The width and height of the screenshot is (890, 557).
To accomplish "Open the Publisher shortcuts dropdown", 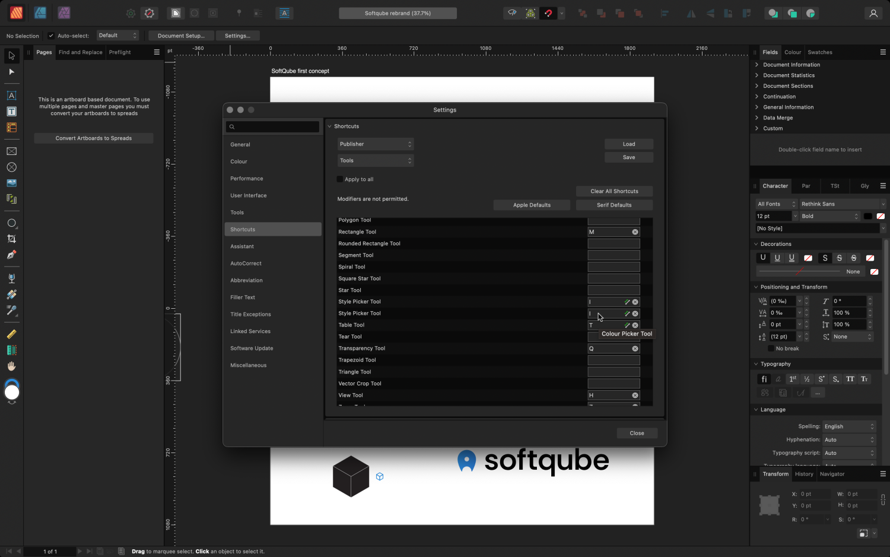I will (x=376, y=144).
